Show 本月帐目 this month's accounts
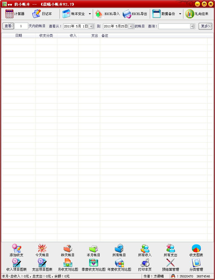This screenshot has height=280, width=215. point(93,250)
